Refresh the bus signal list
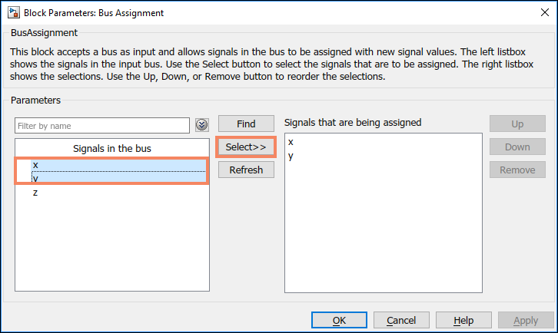 point(246,170)
